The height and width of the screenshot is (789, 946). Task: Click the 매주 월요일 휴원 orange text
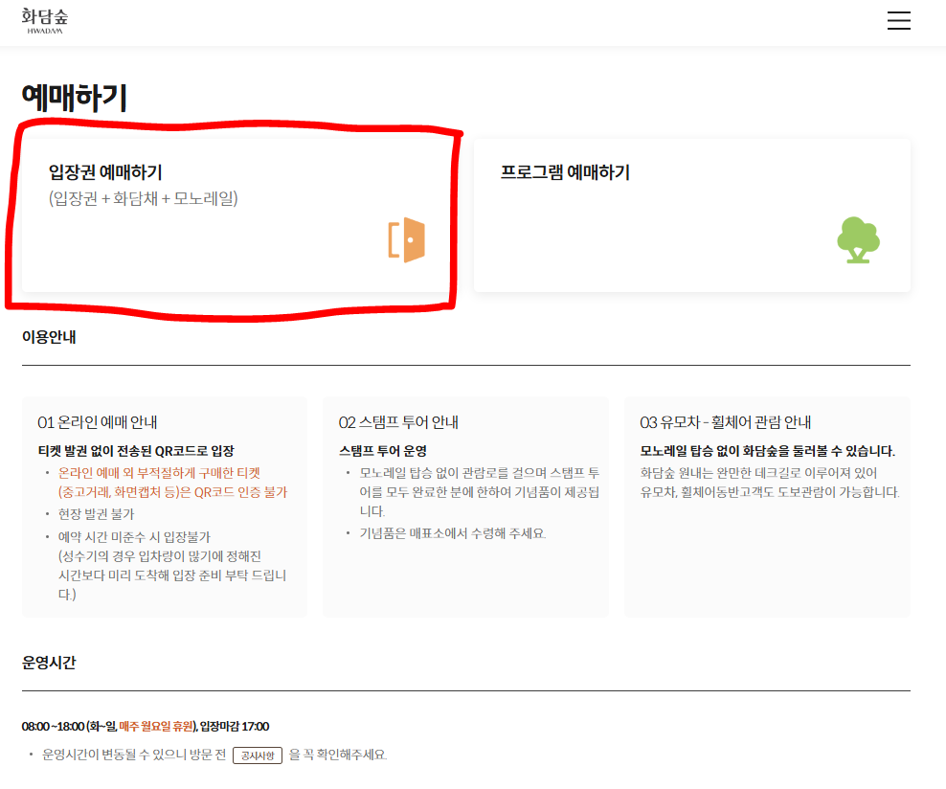pyautogui.click(x=156, y=726)
